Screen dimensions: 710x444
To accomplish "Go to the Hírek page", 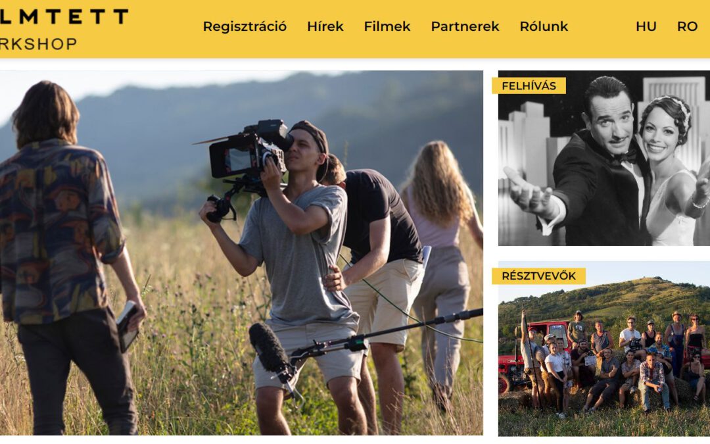I will (325, 27).
